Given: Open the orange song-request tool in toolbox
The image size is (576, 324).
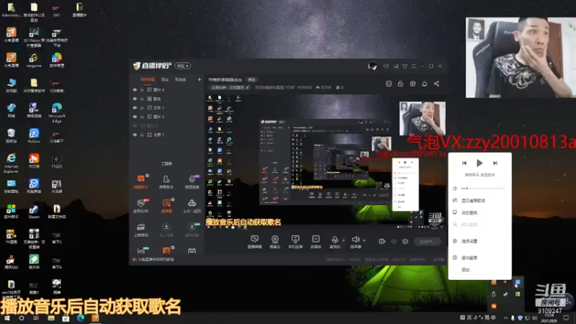Looking at the screenshot, I should click(x=166, y=206).
